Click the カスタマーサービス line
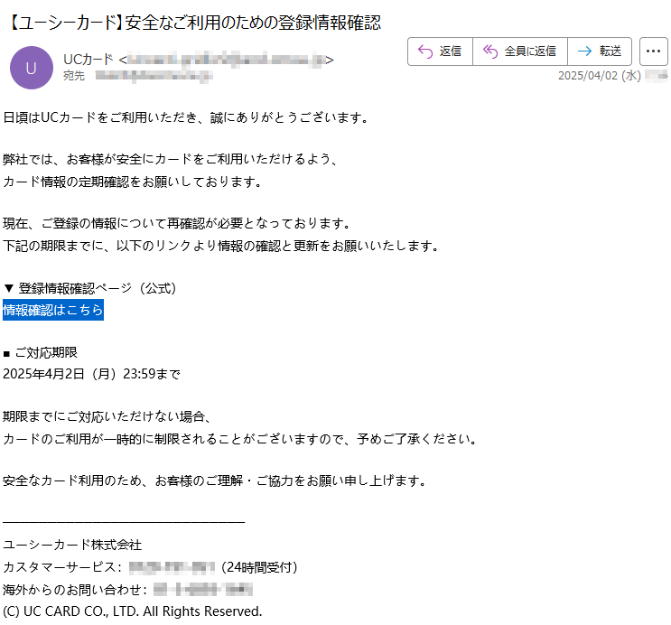Viewport: 671px width, 625px height. 150,567
